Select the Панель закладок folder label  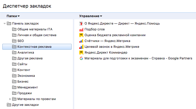[x=25, y=23]
